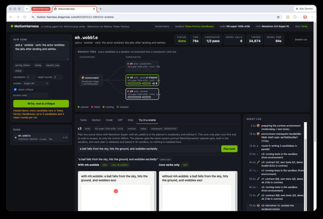Open the extensions puzzle icon
The height and width of the screenshot is (219, 323).
[x=295, y=17]
